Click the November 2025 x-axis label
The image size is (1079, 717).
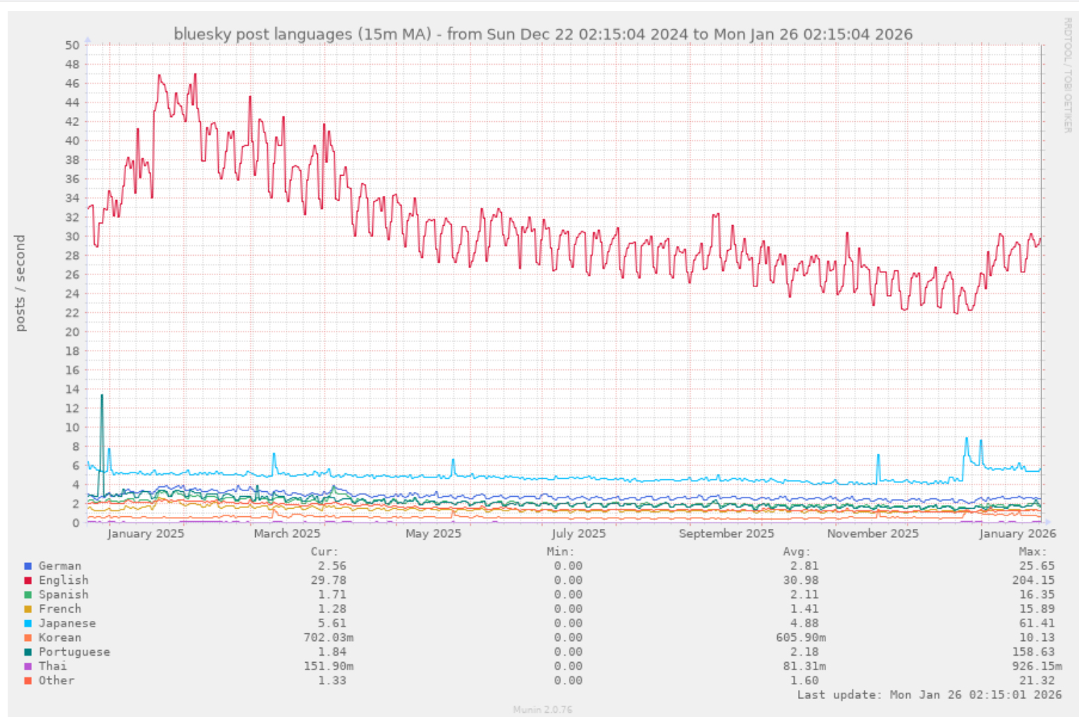pyautogui.click(x=873, y=534)
